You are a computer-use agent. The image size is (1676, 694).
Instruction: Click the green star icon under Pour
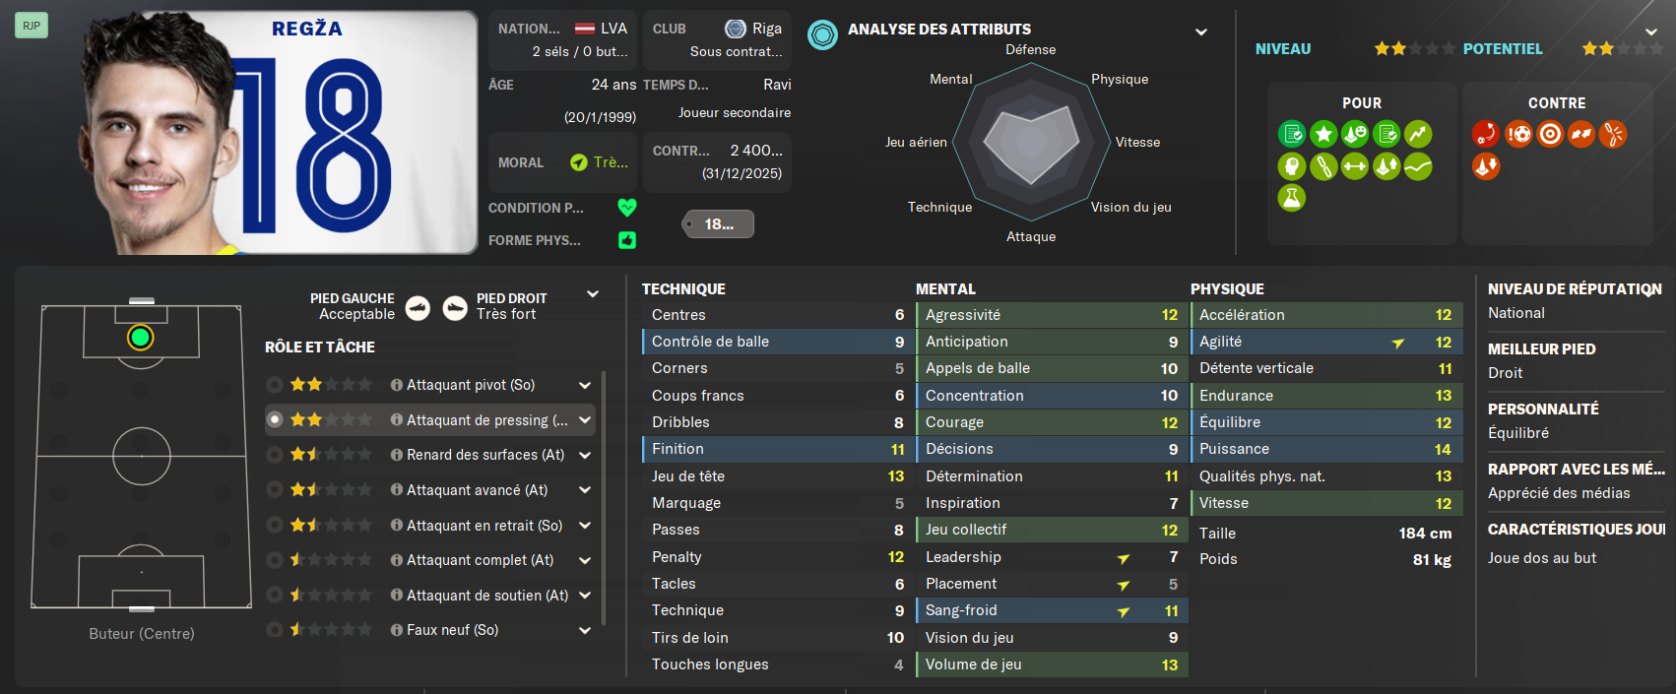click(1323, 134)
